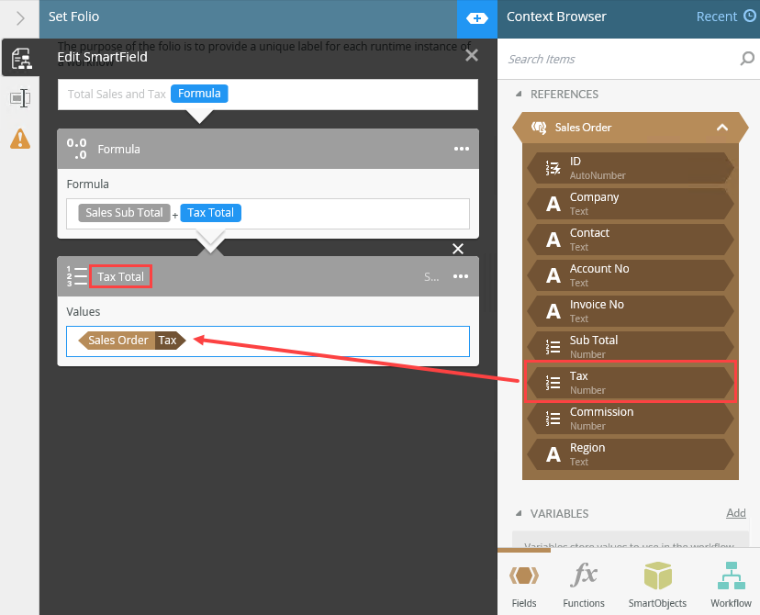The width and height of the screenshot is (760, 615).
Task: Select the Account No text field
Action: (x=630, y=275)
